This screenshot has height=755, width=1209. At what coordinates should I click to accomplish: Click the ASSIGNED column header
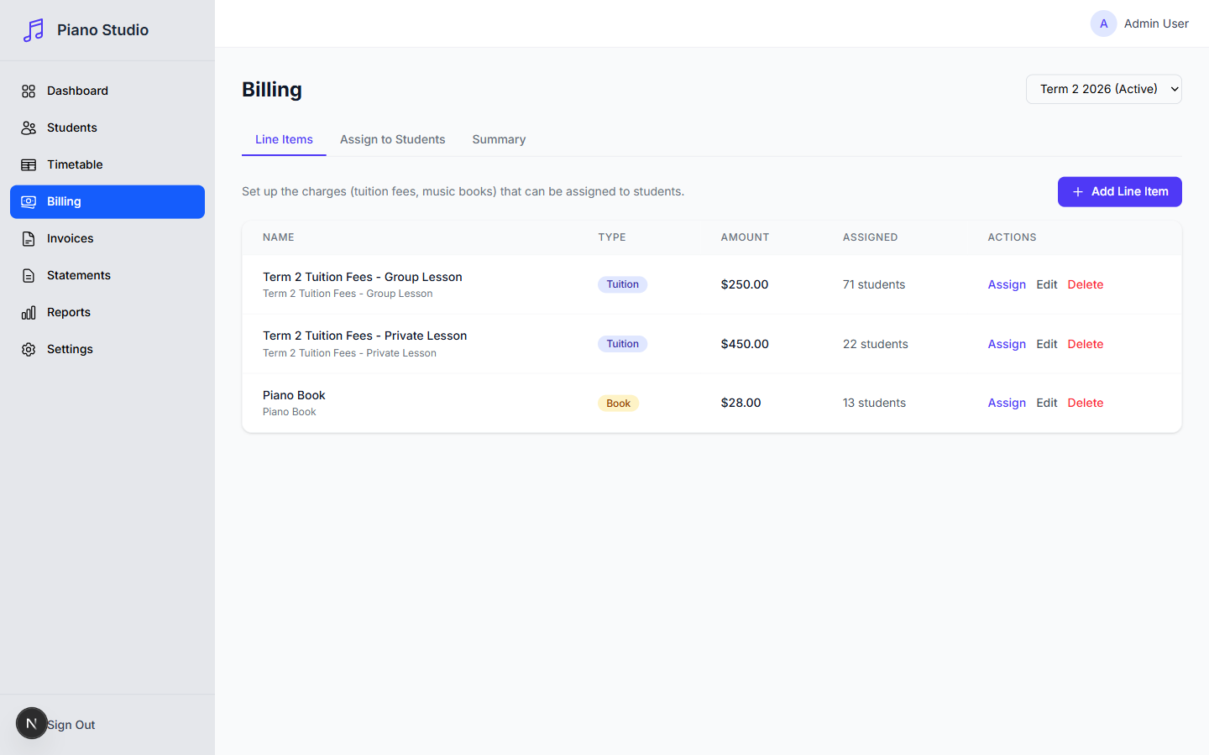click(870, 237)
